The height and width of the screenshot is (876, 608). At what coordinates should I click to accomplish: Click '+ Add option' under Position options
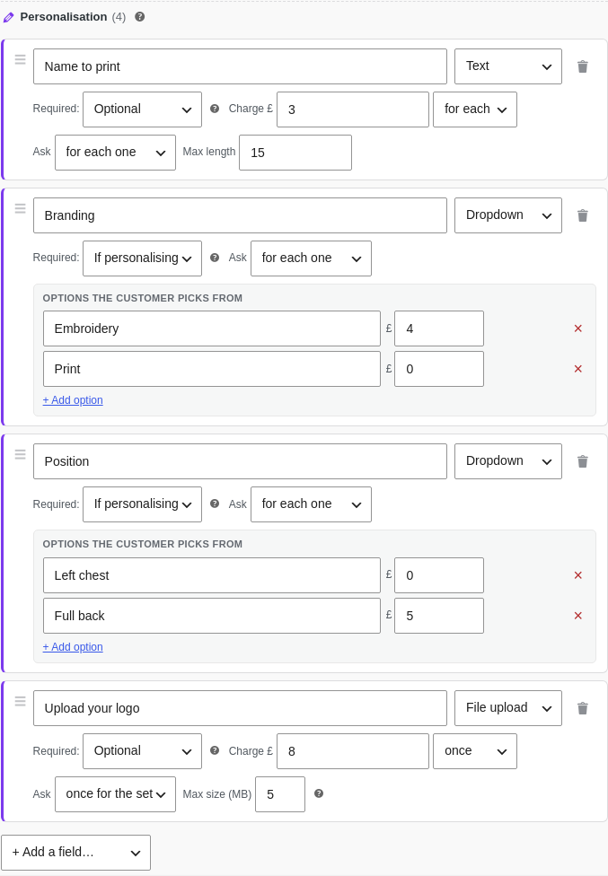(73, 647)
